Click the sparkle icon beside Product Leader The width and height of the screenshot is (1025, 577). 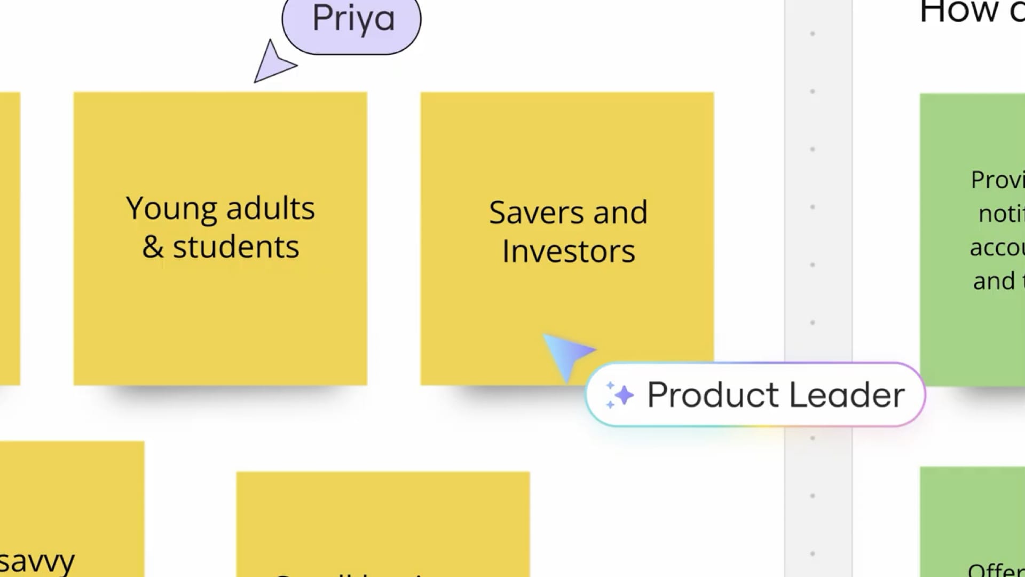[x=619, y=395]
